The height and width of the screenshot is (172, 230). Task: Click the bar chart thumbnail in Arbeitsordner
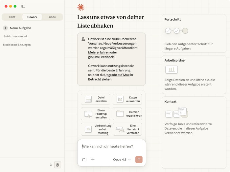coord(172,69)
